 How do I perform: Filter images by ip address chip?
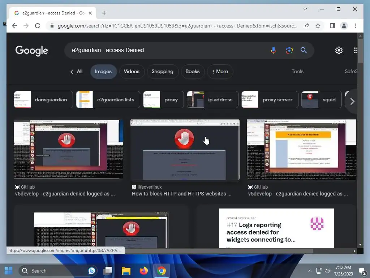pos(212,100)
